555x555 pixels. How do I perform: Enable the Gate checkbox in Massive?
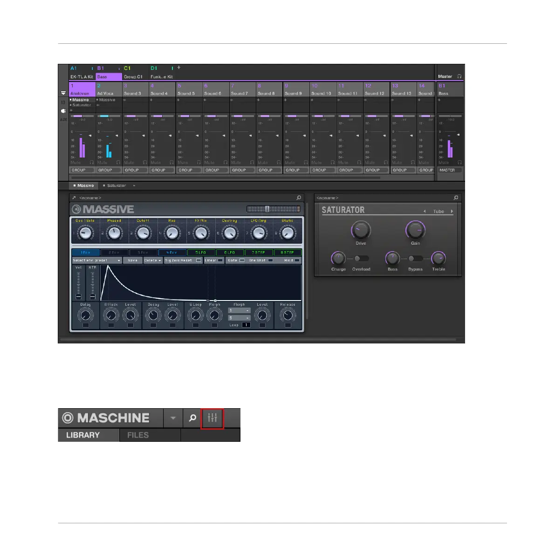click(242, 260)
